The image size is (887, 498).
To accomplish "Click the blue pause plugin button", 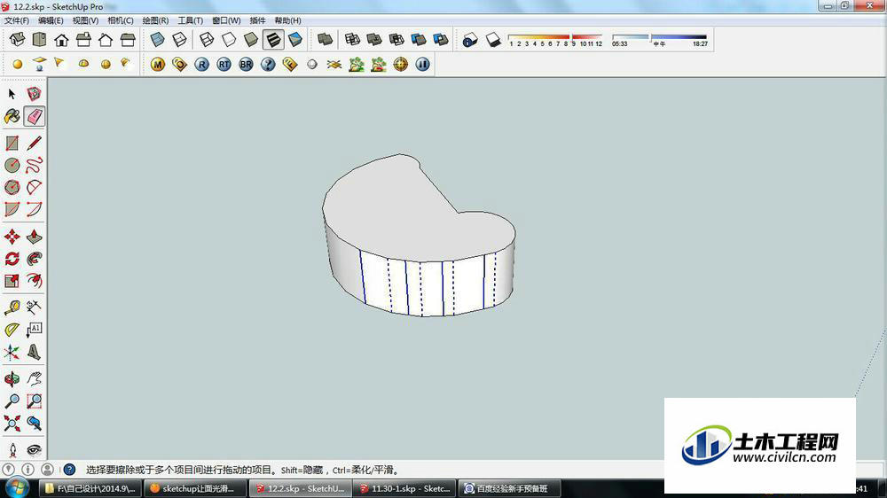I will point(422,65).
